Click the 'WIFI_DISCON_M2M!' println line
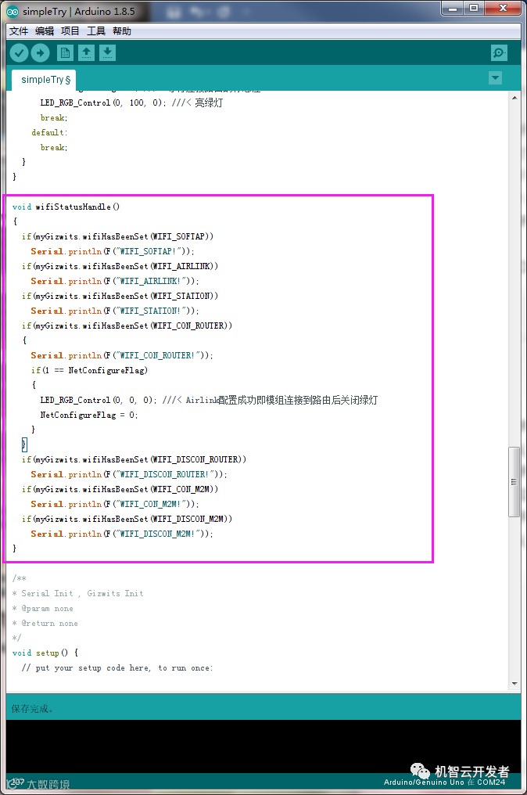 tap(122, 534)
